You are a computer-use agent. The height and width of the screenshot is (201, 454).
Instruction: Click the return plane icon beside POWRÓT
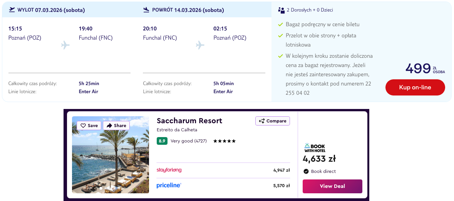[x=146, y=10]
